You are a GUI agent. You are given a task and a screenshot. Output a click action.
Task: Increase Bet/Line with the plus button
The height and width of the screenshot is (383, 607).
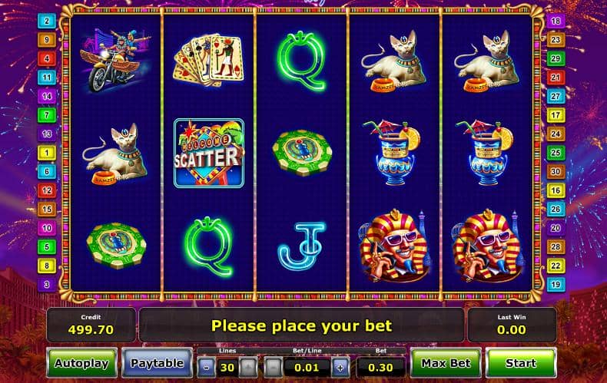pyautogui.click(x=340, y=367)
